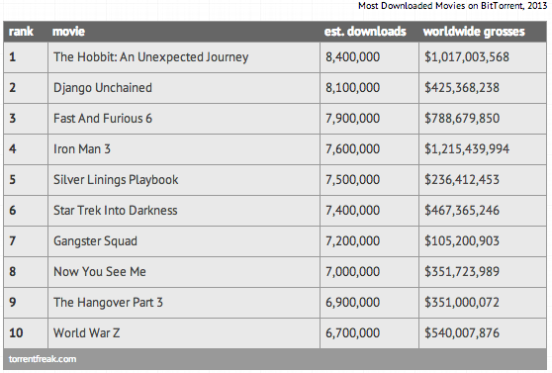Click the 'est. downloads' column header
552x373 pixels.
pyautogui.click(x=365, y=32)
